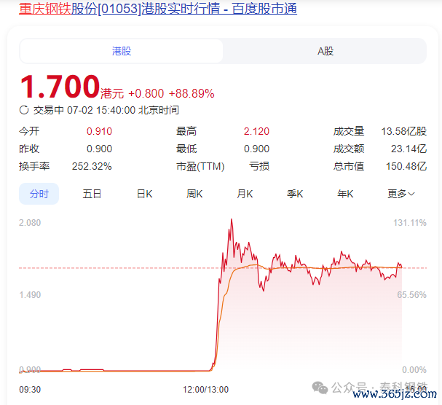Image resolution: width=442 pixels, height=405 pixels.
Task: Click the 最低 label
Action: click(186, 149)
